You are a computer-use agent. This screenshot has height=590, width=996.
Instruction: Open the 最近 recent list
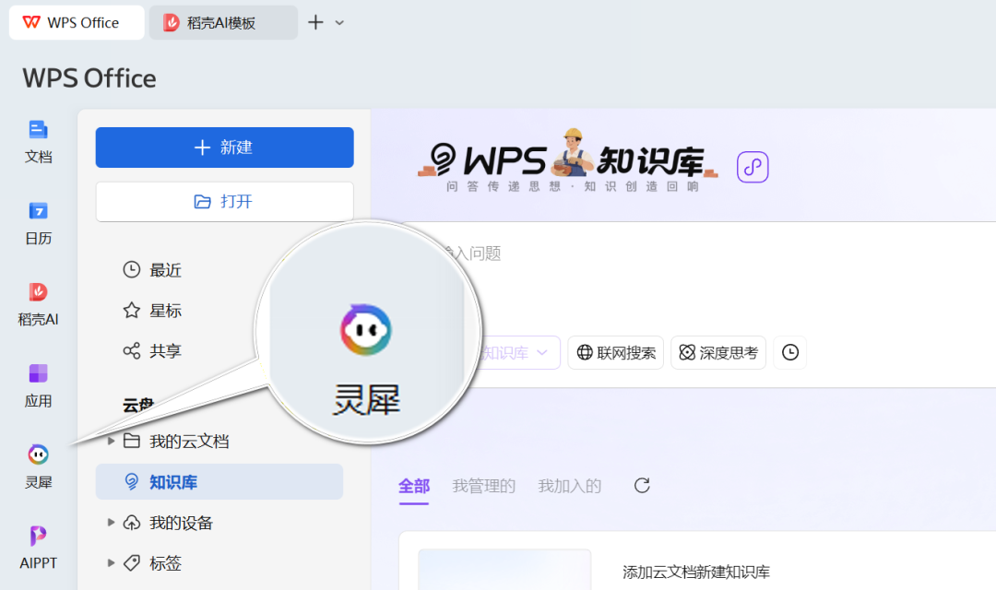click(x=152, y=270)
